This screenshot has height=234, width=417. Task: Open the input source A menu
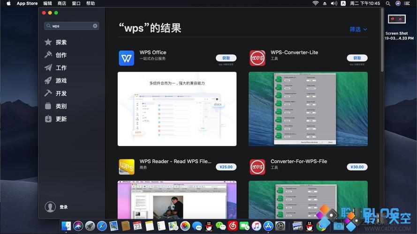pyautogui.click(x=343, y=3)
